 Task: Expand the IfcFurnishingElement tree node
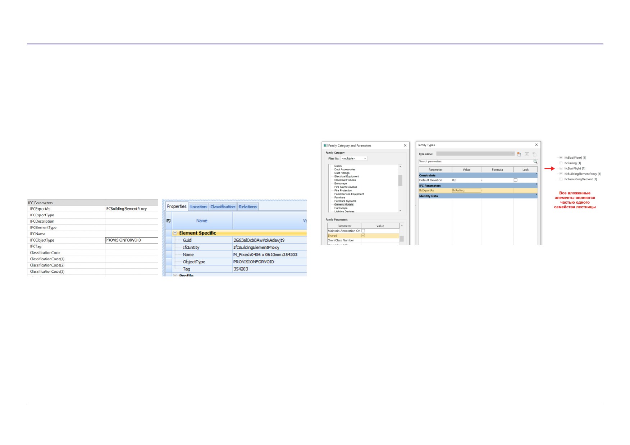(561, 179)
